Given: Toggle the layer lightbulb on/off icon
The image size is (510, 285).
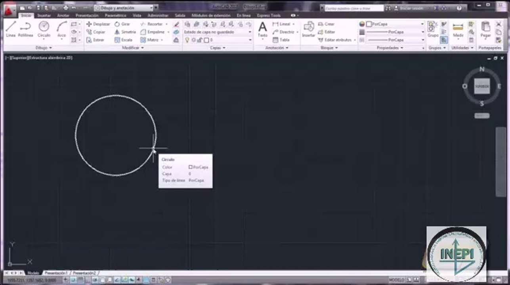Looking at the screenshot, I should coord(187,40).
